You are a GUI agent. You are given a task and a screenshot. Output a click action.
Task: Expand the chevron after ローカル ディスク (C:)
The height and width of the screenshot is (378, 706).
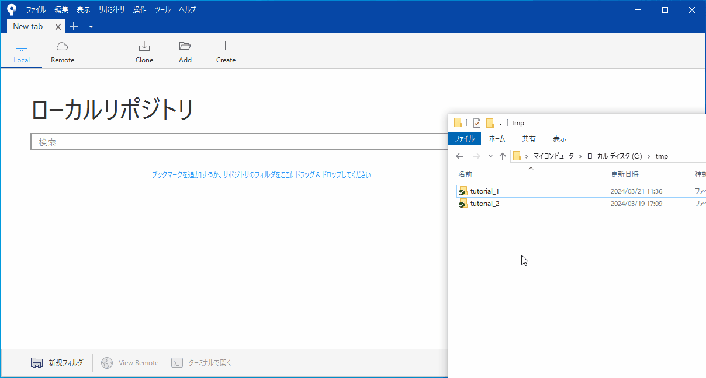click(649, 156)
